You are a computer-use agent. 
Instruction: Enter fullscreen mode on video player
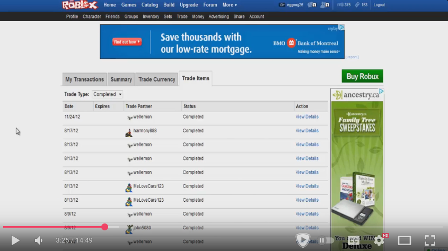pyautogui.click(x=429, y=240)
